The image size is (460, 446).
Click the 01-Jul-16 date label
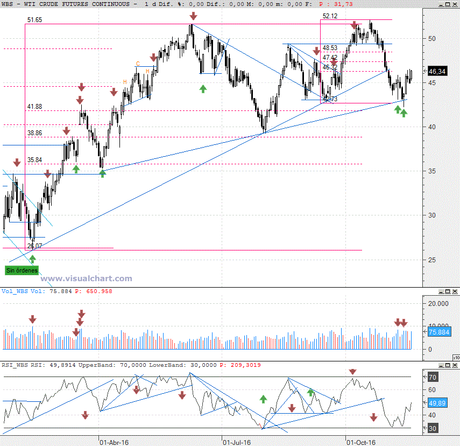[237, 442]
